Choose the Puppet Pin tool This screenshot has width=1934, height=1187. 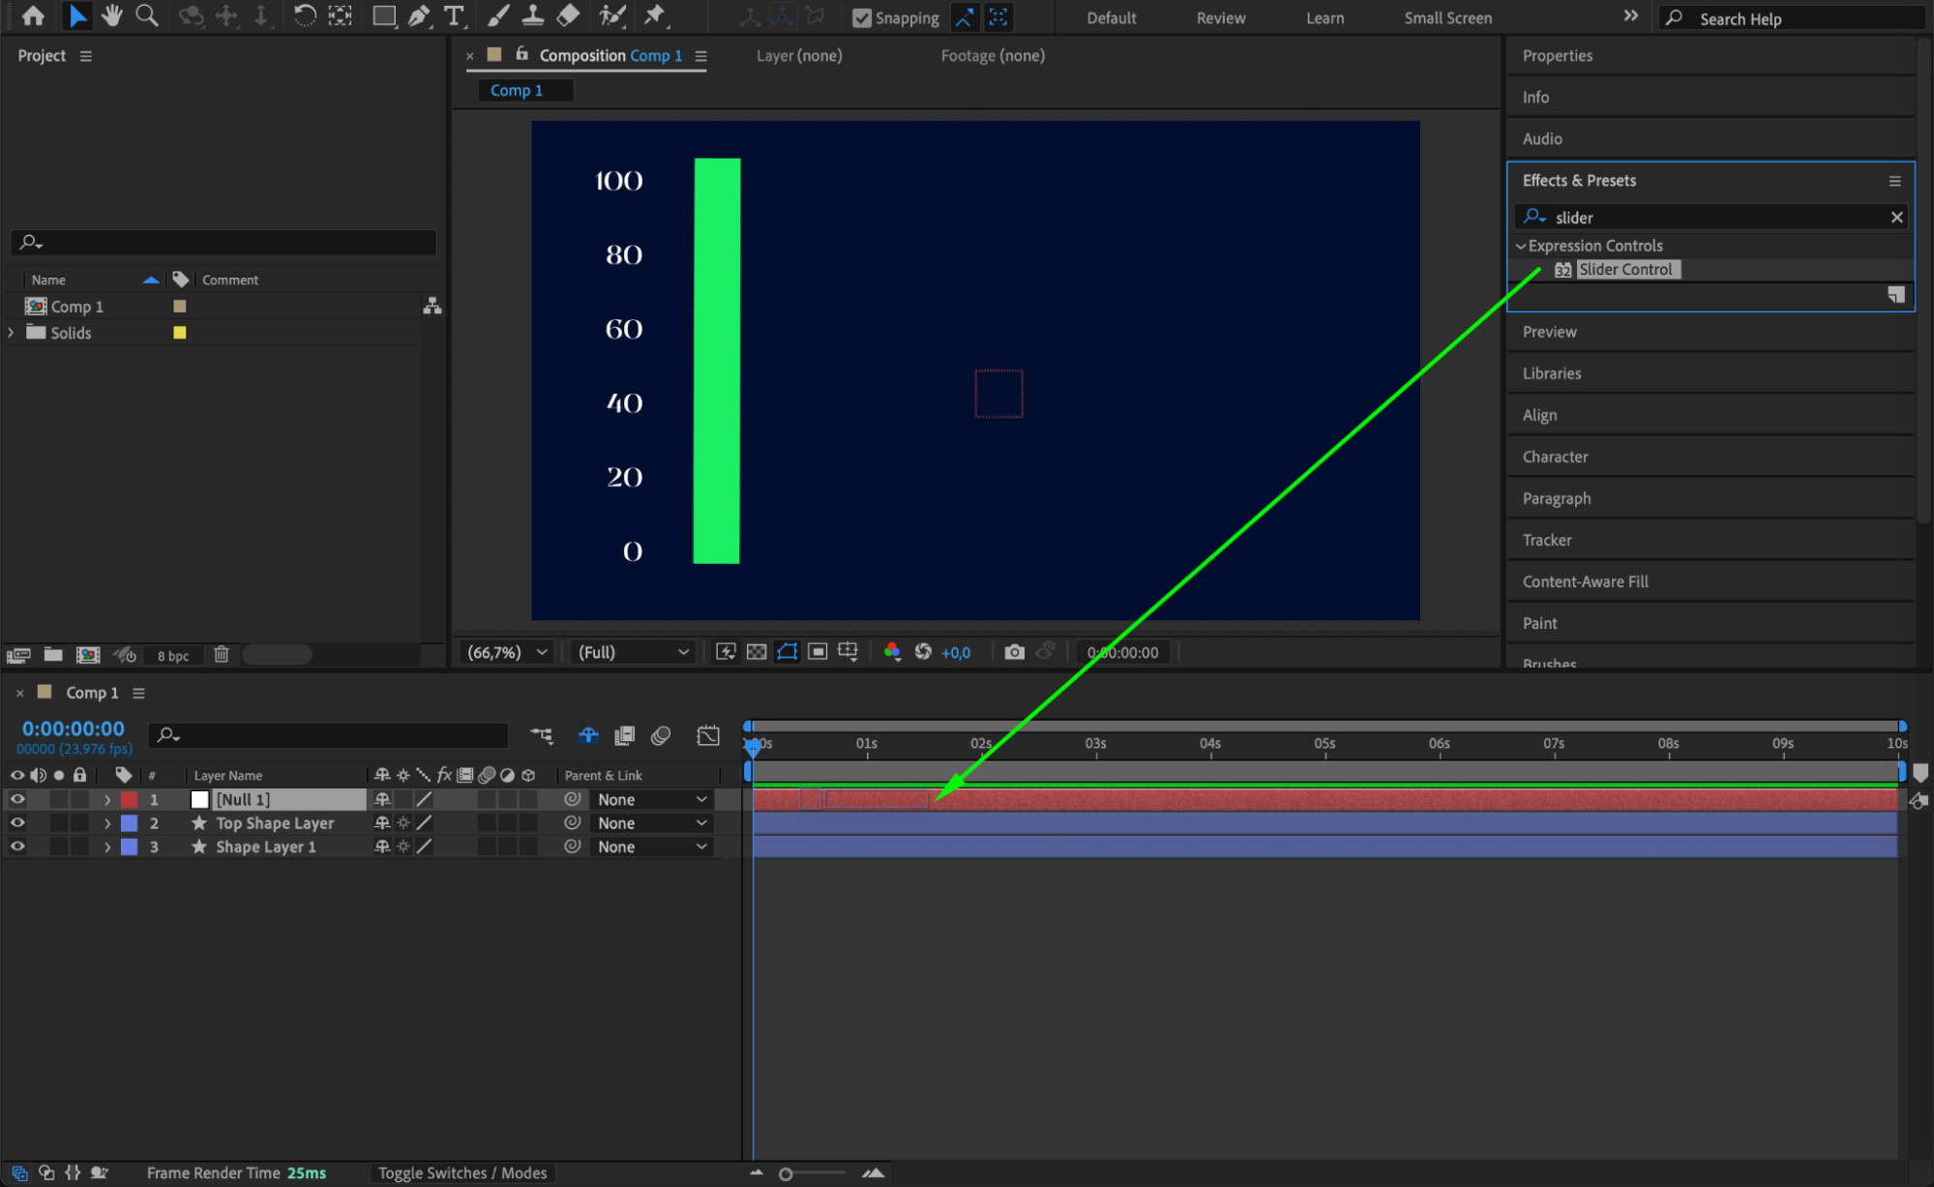click(656, 16)
